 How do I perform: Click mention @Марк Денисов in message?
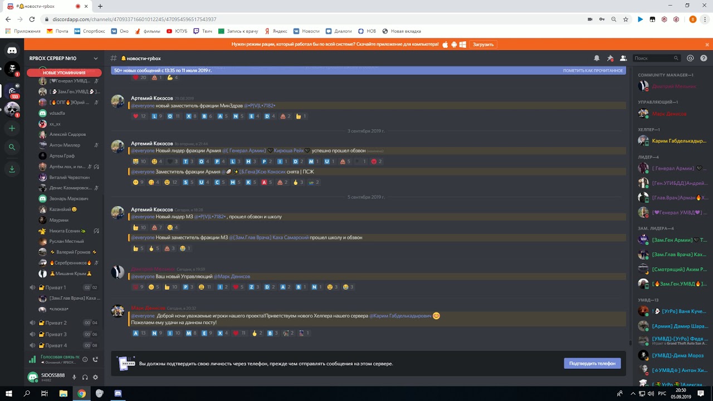(x=232, y=276)
